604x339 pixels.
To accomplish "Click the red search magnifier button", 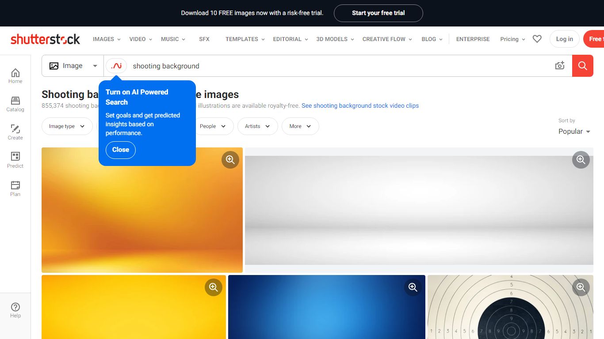I will click(583, 66).
